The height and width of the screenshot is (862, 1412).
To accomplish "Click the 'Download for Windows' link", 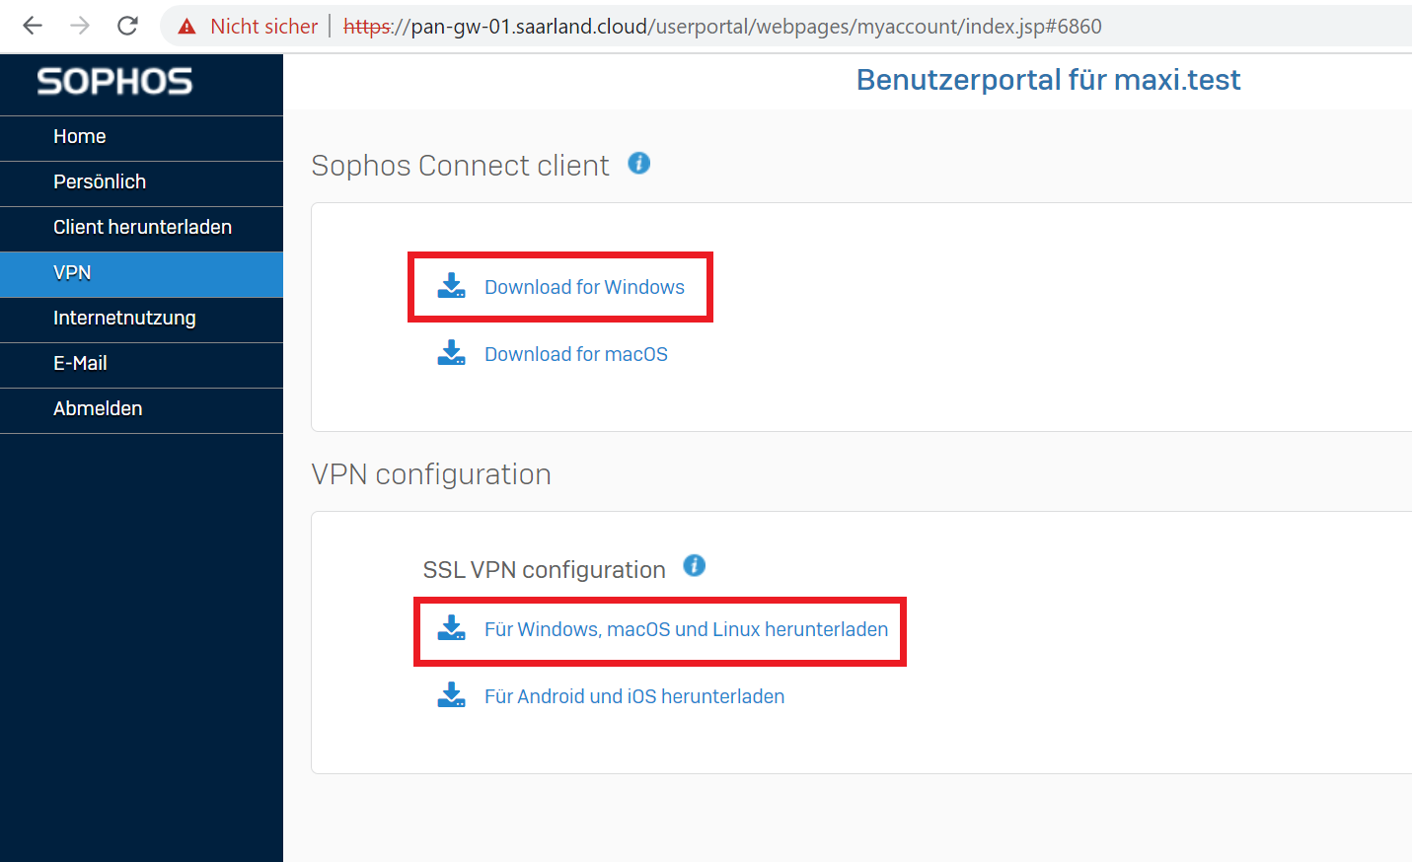I will point(584,287).
